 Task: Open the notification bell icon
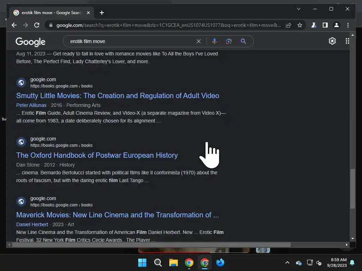coord(352,263)
